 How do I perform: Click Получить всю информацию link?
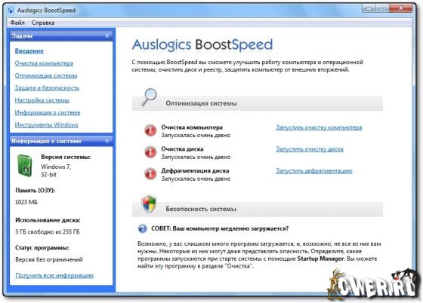[54, 275]
